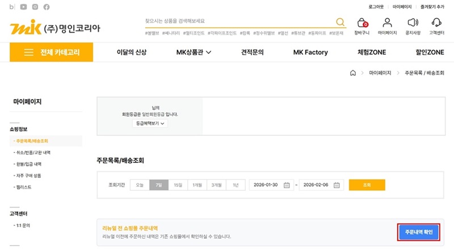Open the 전체 카테고리 hamburger menu
The height and width of the screenshot is (249, 454).
(x=52, y=52)
